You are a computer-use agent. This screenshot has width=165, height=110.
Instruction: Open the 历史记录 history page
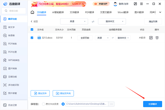tap(14, 105)
